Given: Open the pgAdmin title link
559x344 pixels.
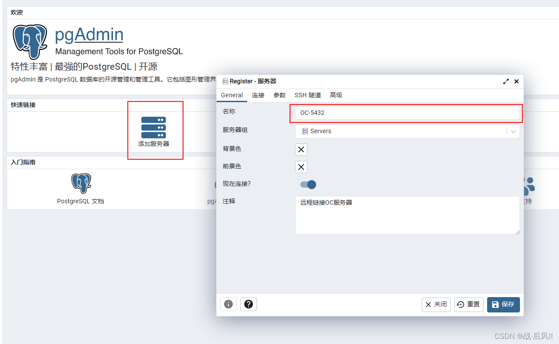Looking at the screenshot, I should click(x=89, y=34).
